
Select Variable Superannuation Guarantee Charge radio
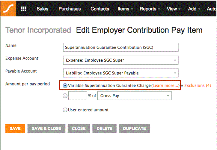click(x=65, y=86)
